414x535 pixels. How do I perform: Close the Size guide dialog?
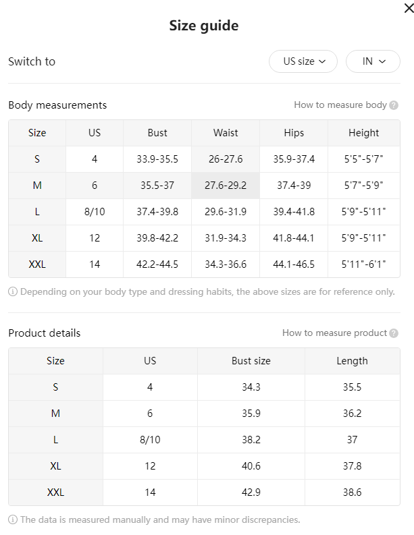(409, 8)
